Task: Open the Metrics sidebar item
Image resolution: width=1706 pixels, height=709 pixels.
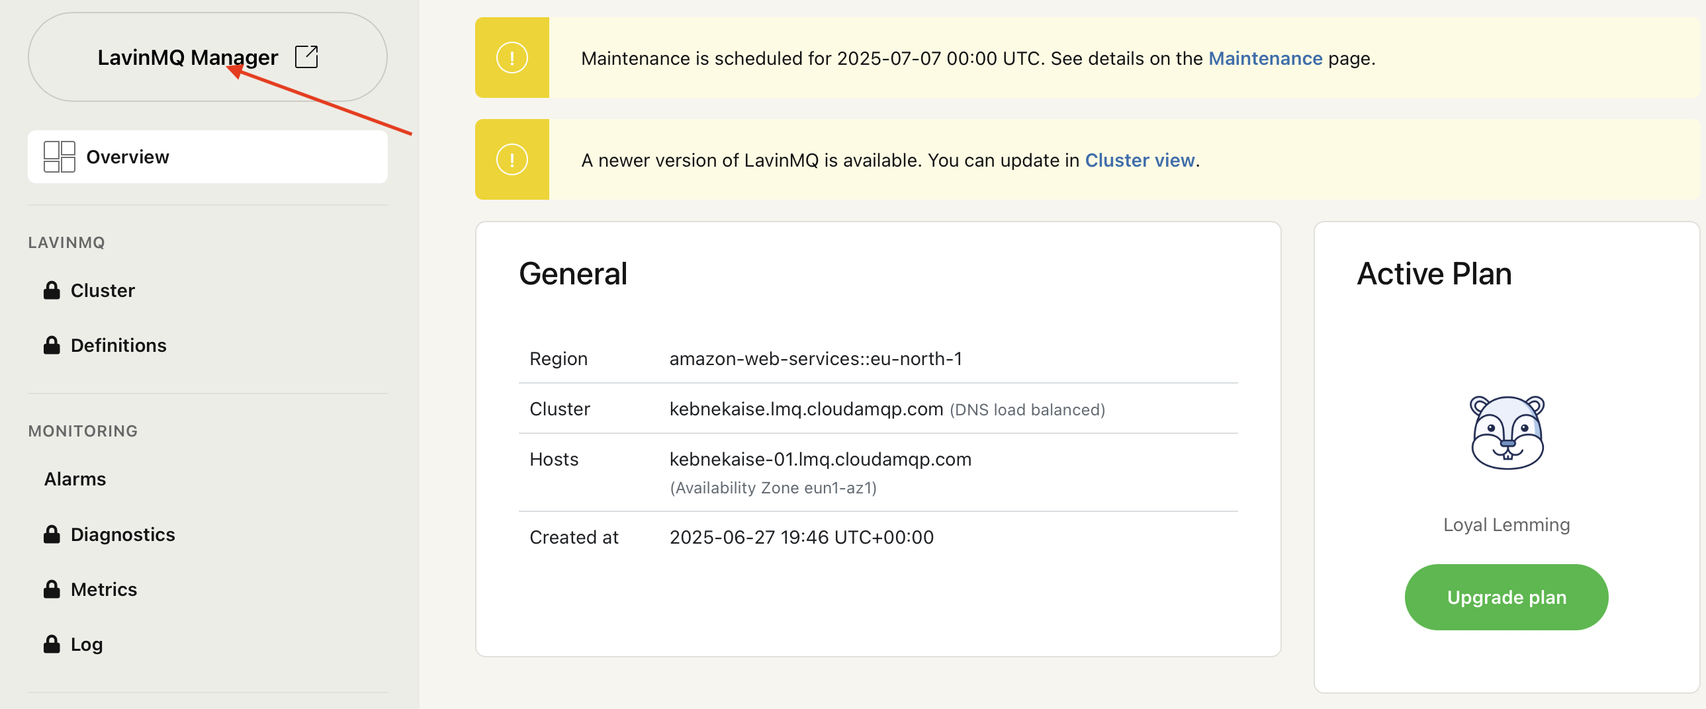Action: pos(104,589)
